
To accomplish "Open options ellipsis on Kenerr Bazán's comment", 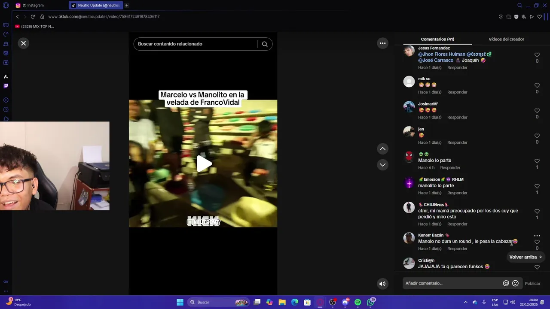I will 537,236.
